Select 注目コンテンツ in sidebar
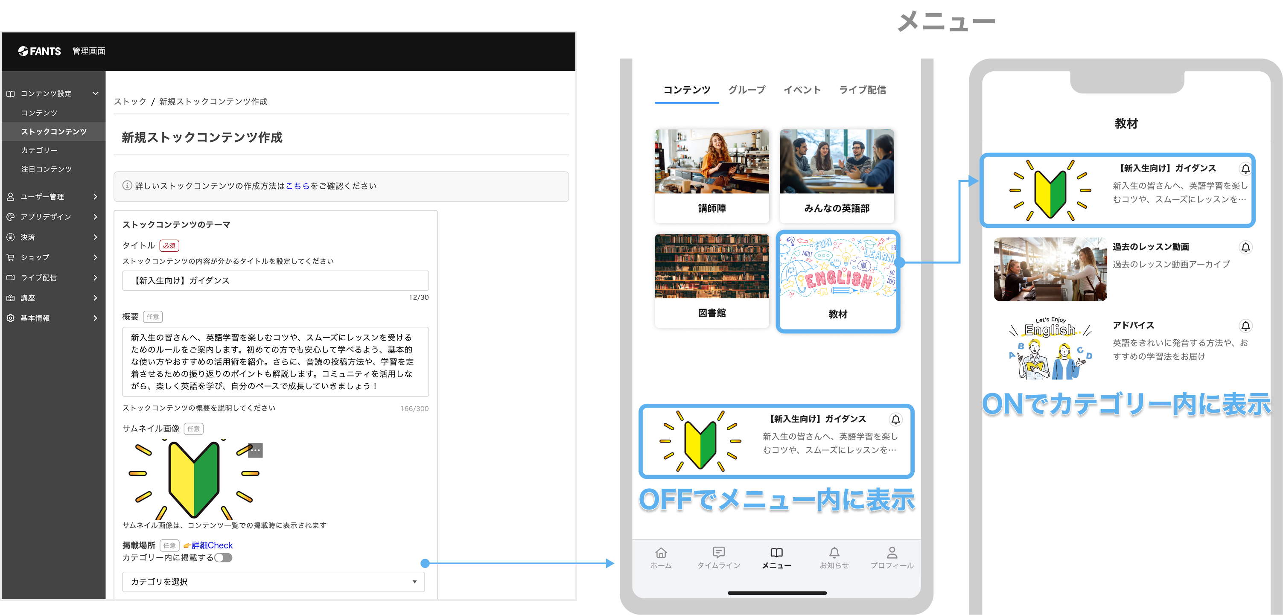Viewport: 1283px width, 615px height. point(47,169)
